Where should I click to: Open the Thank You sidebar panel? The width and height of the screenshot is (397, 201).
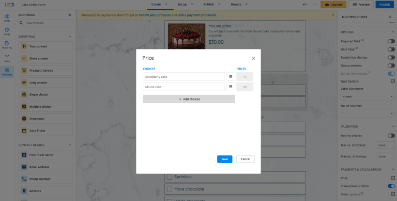[7, 45]
